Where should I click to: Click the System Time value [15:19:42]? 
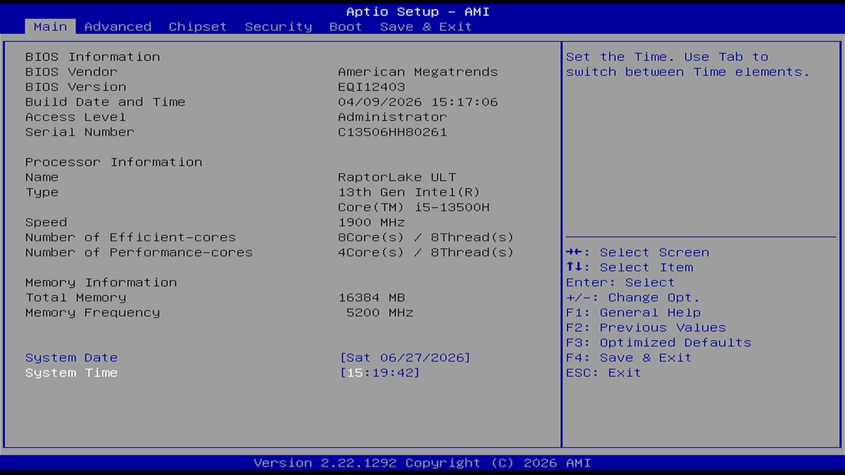click(x=380, y=372)
